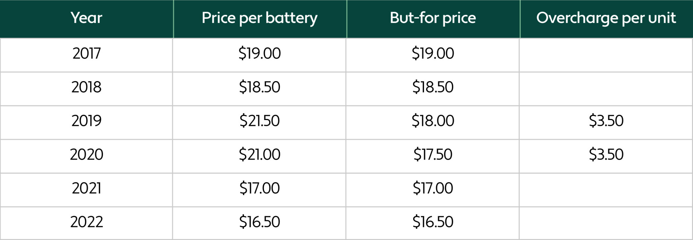
Task: Click the 2017 year cell
Action: 86,53
